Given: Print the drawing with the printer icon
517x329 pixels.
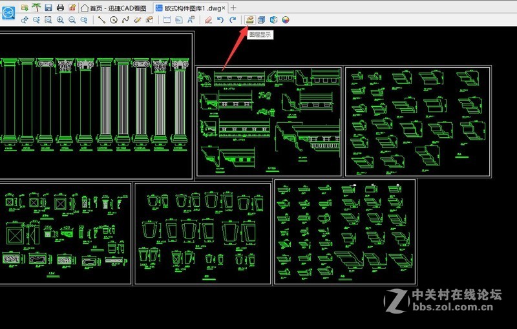Looking at the screenshot, I should (60, 7).
